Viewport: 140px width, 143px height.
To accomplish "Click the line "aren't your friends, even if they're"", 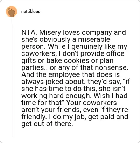I will click(x=75, y=110).
